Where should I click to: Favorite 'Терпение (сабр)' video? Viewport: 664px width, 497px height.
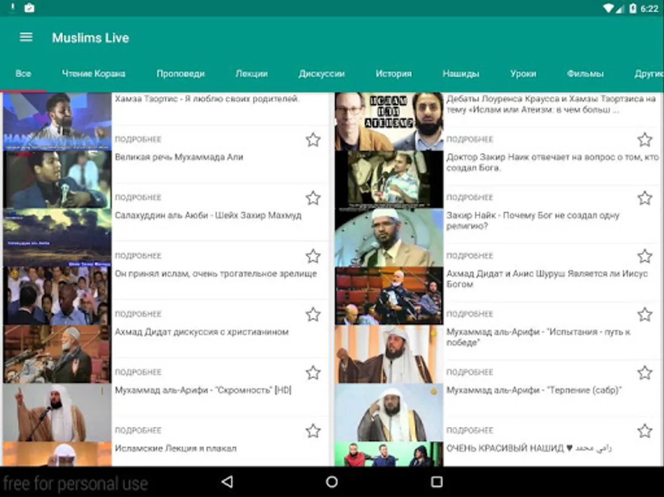click(x=645, y=431)
